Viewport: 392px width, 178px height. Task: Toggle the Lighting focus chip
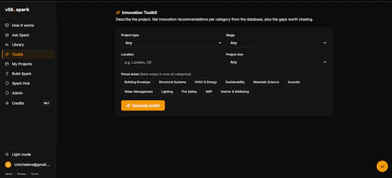167,92
